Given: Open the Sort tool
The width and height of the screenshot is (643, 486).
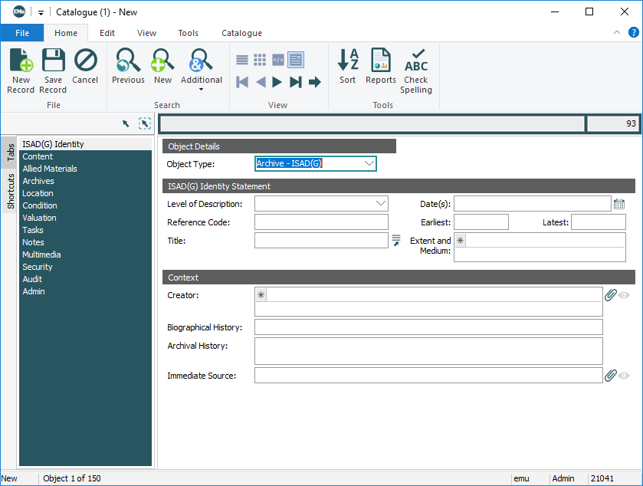Looking at the screenshot, I should tap(348, 61).
